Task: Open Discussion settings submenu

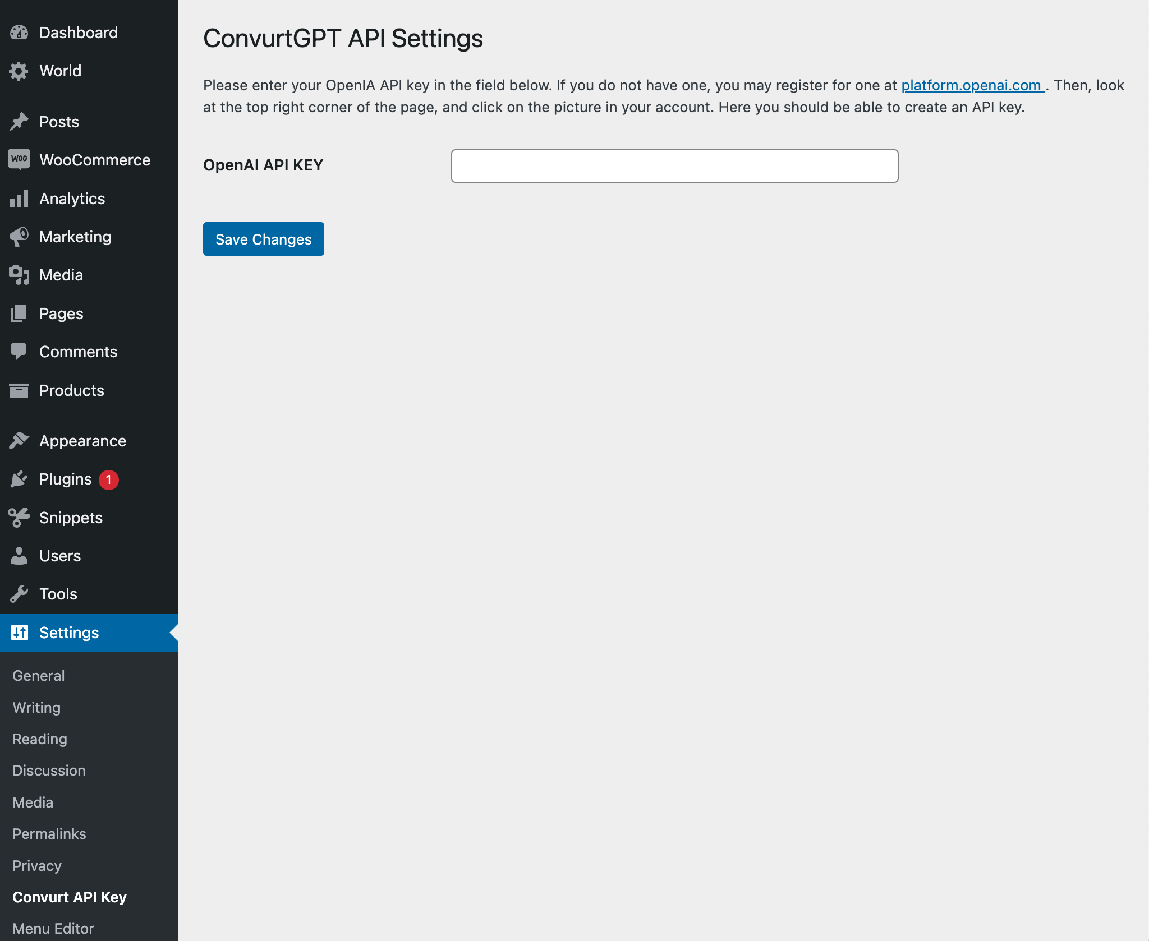Action: click(x=49, y=771)
